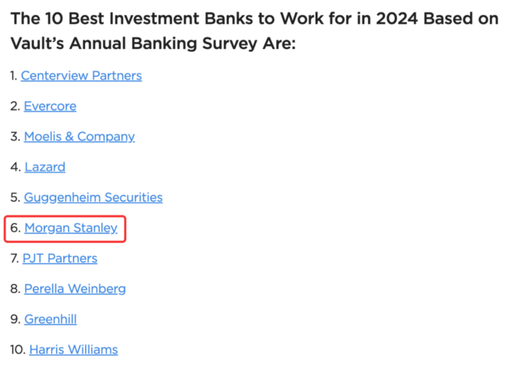Click list number 6 inside the red box
Image resolution: width=510 pixels, height=370 pixels.
15,228
